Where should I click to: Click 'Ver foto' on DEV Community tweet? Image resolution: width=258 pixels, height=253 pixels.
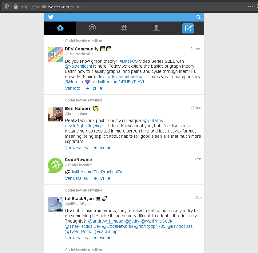tap(73, 88)
